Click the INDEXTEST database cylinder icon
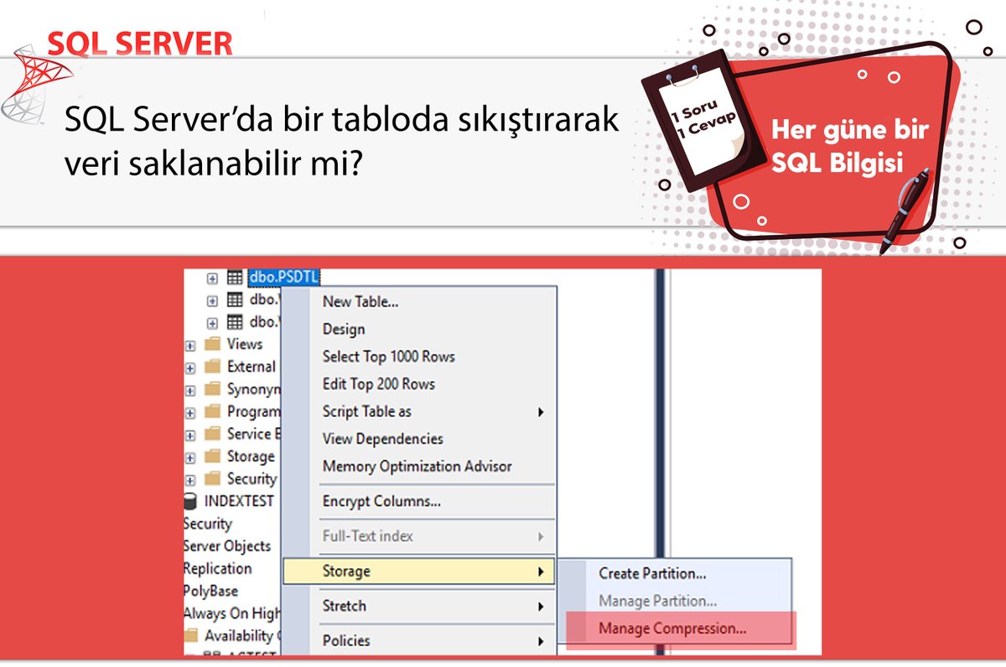The height and width of the screenshot is (667, 1006). tap(190, 501)
